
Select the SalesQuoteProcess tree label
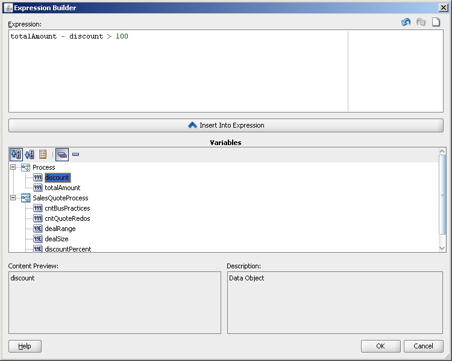[x=60, y=198]
